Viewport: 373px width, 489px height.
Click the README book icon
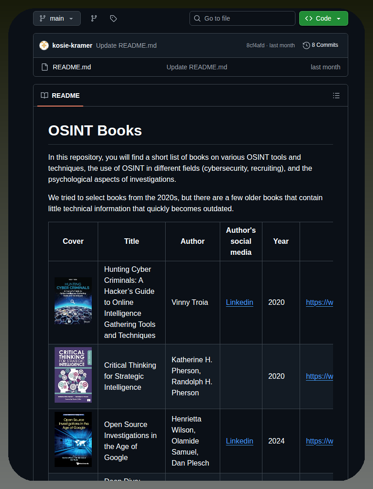coord(45,96)
